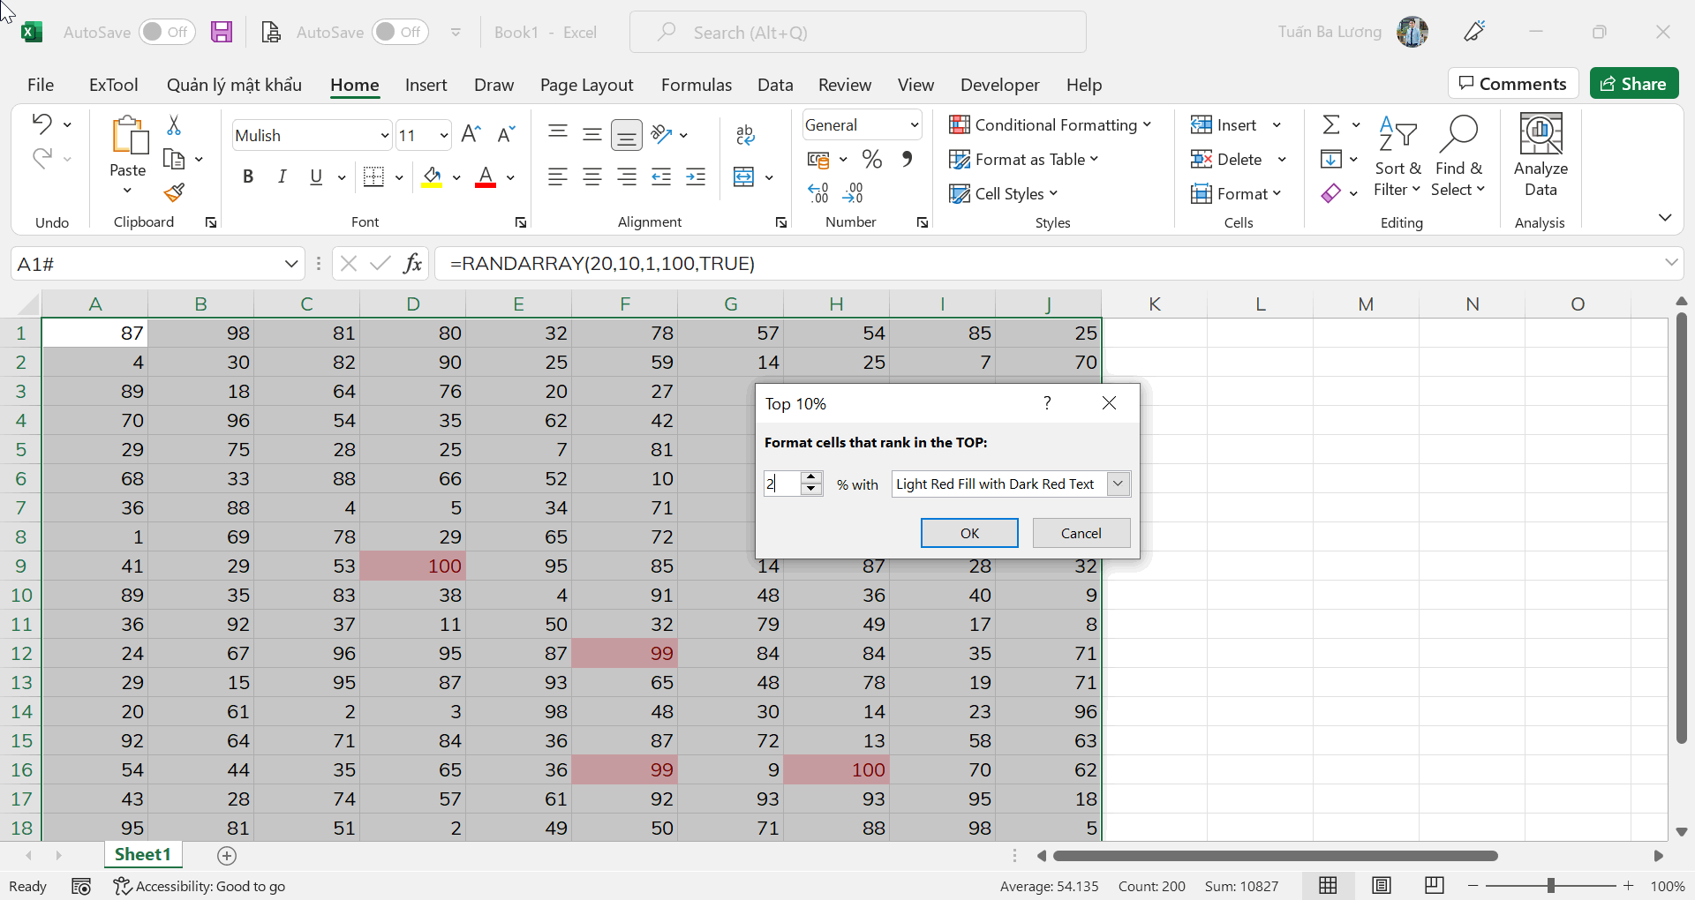Click the Insert Function fx icon

(412, 263)
